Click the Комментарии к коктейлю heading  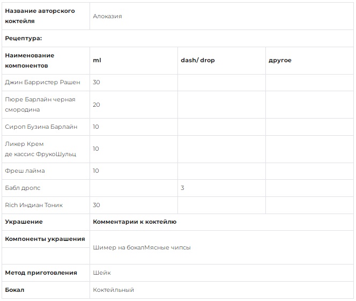135,222
